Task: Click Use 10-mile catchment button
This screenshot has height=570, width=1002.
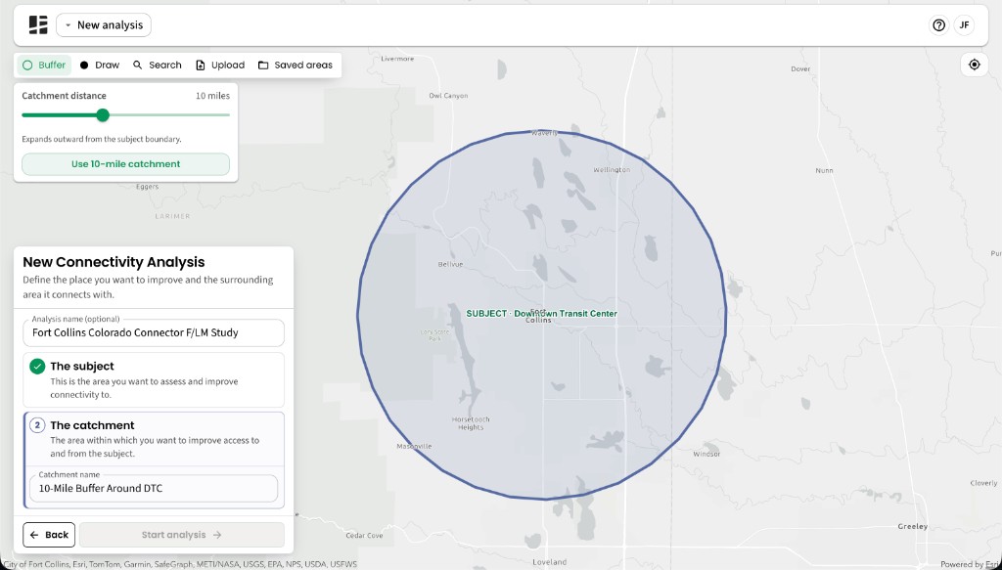Action: coord(126,164)
